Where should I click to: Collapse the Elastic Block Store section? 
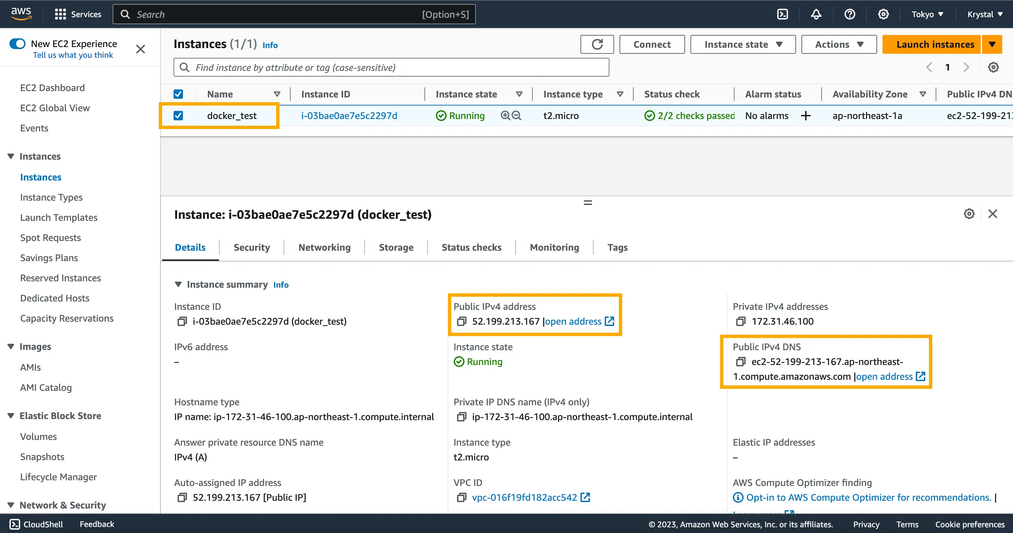[11, 415]
